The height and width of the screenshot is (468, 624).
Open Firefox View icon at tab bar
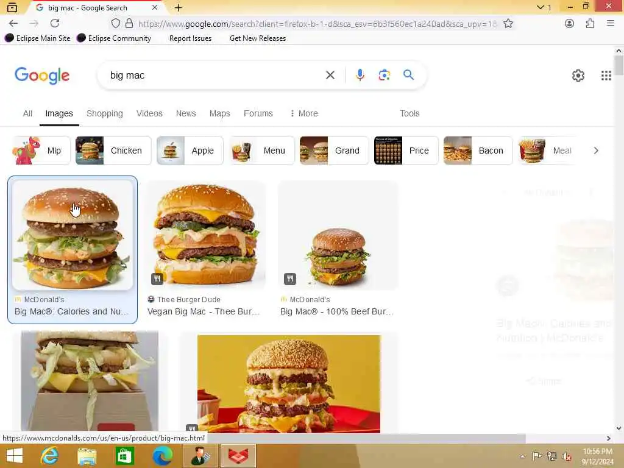(12, 7)
